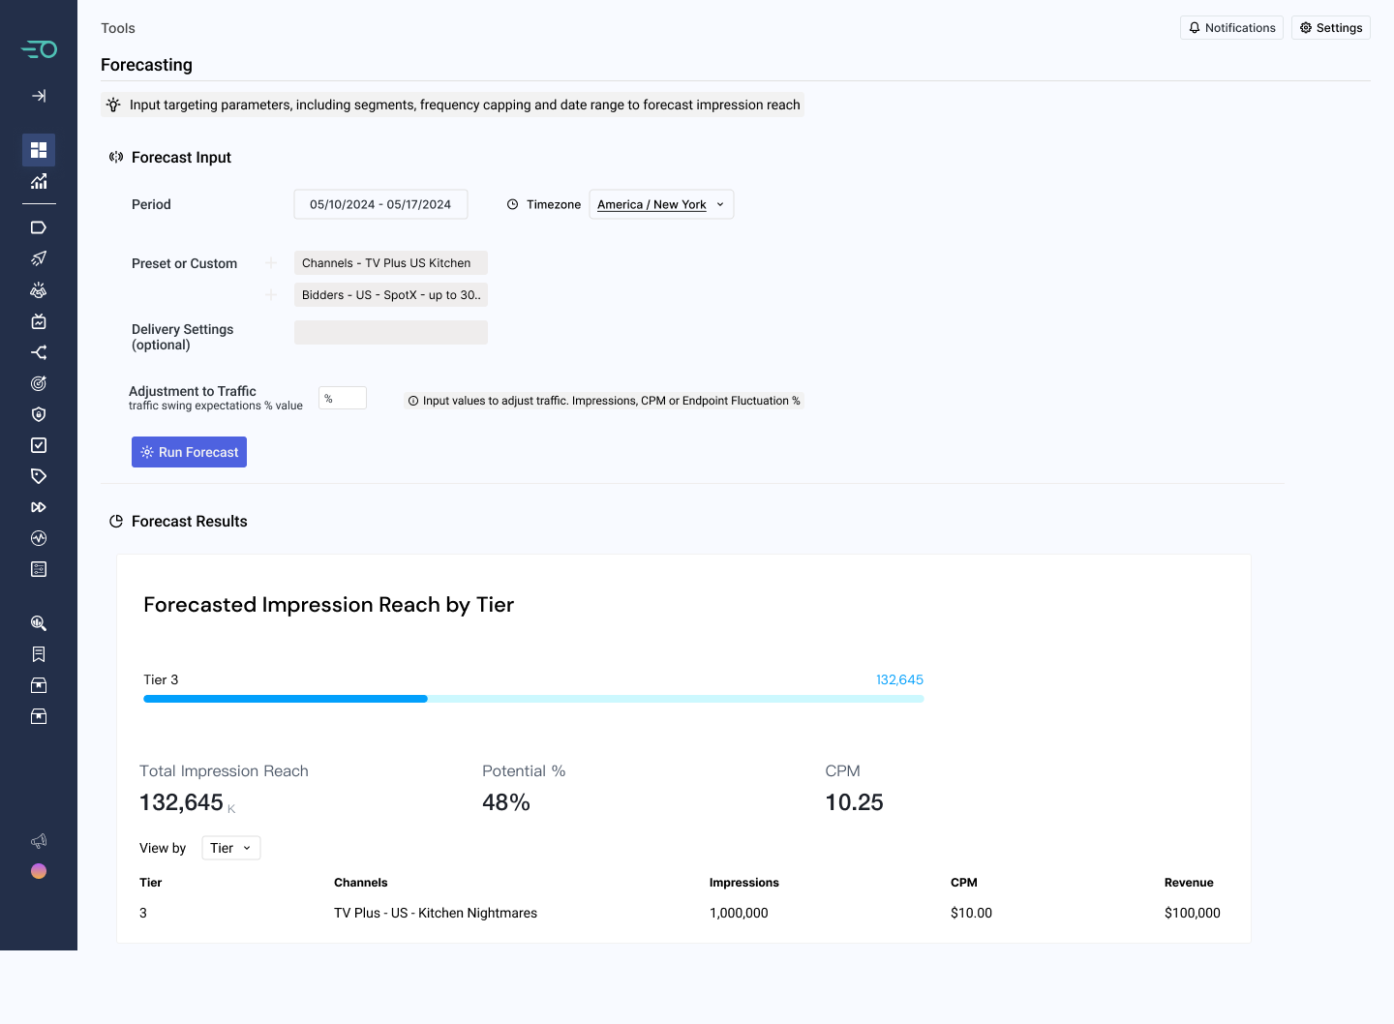Click the fast-forward icon in sidebar

[x=39, y=507]
